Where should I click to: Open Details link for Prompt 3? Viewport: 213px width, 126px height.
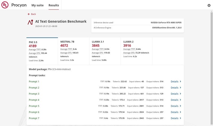pyautogui.click(x=174, y=94)
